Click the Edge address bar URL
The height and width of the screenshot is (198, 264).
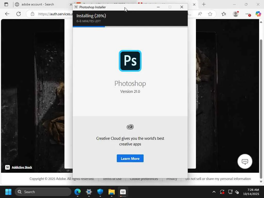point(56,14)
